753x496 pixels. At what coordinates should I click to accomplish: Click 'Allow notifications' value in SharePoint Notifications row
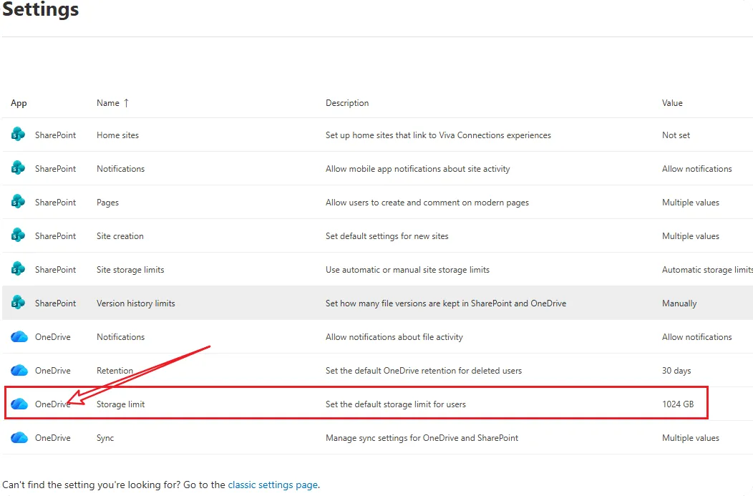(x=697, y=169)
